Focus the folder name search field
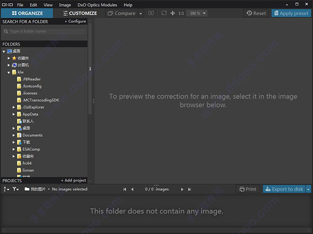 [44, 31]
